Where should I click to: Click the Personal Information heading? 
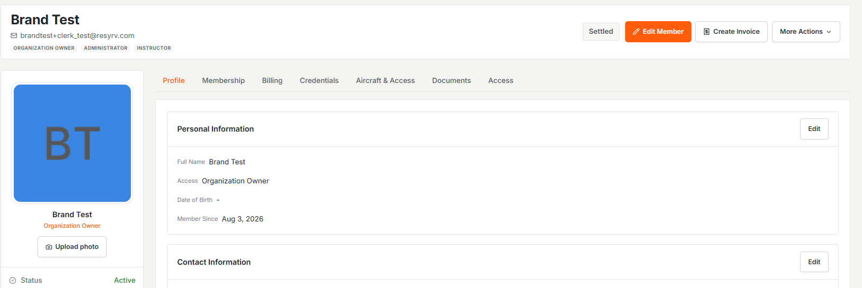click(x=215, y=129)
